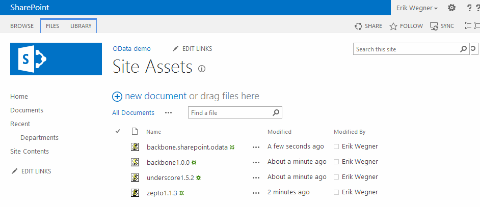Click the SharePoint suite bar title

tap(30, 8)
